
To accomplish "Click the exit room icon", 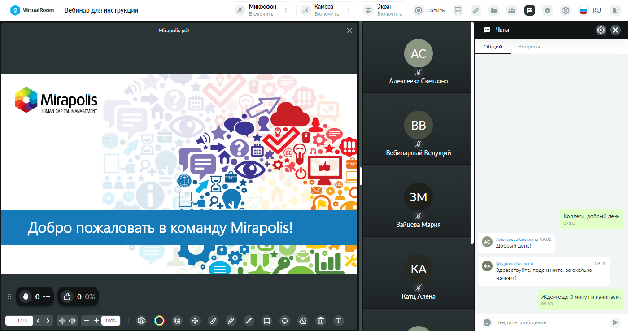I will 615,10.
